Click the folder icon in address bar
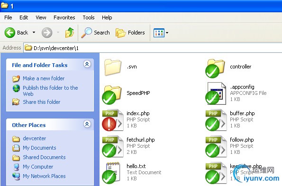 [x=28, y=48]
